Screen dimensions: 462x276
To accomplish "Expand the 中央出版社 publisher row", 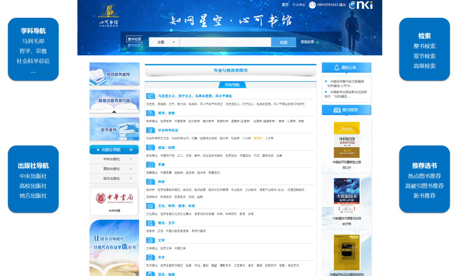I will (x=114, y=159).
